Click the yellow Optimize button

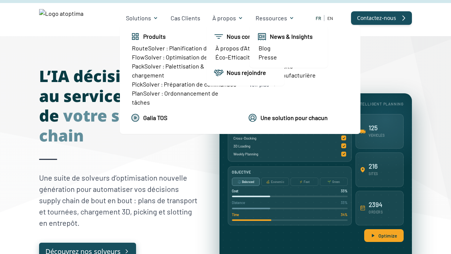click(384, 236)
